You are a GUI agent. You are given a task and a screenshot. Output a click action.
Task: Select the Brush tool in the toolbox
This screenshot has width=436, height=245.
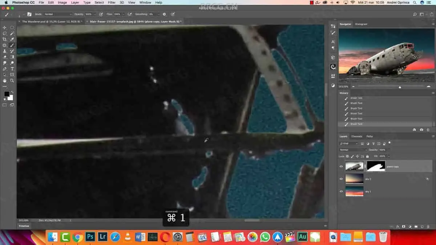point(12,45)
